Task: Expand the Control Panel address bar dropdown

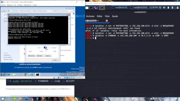Action: (x=53, y=11)
